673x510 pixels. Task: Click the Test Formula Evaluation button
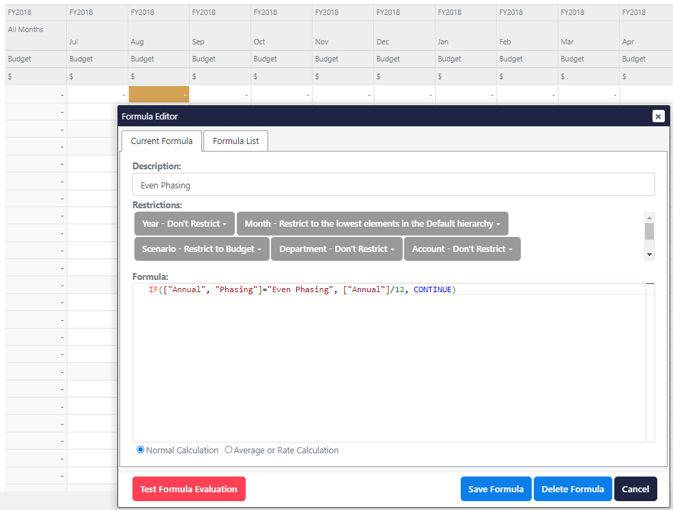click(x=189, y=489)
